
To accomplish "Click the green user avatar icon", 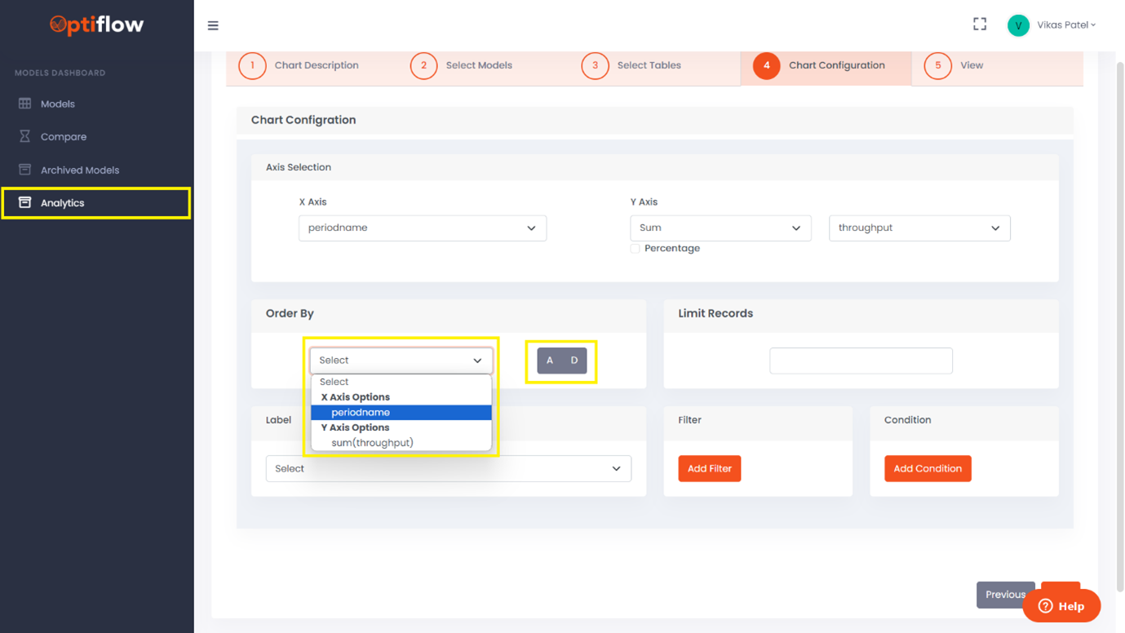I will pos(1018,25).
